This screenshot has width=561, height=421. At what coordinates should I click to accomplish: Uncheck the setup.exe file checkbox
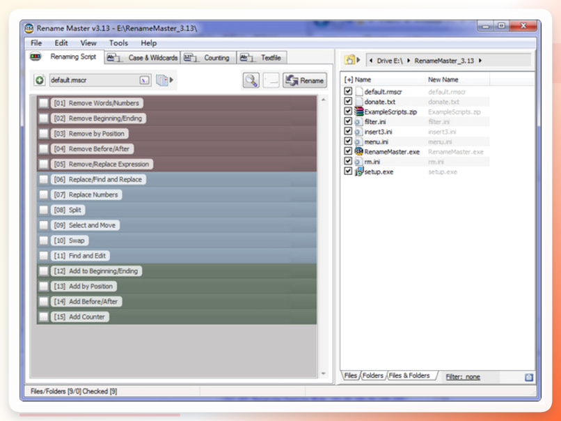click(348, 171)
